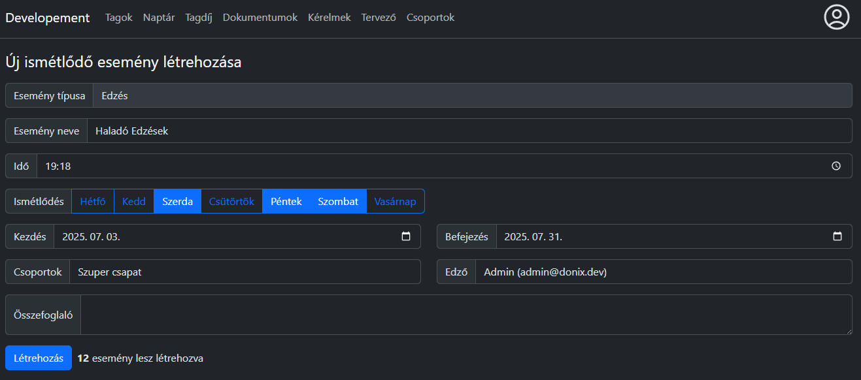Focus the Összefoglaló text area
The width and height of the screenshot is (861, 380).
pyautogui.click(x=466, y=315)
